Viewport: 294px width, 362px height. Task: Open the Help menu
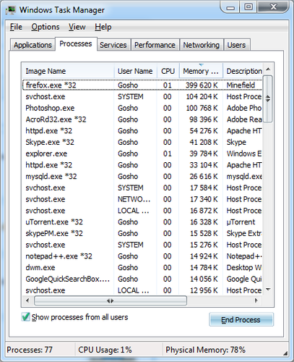pos(103,27)
